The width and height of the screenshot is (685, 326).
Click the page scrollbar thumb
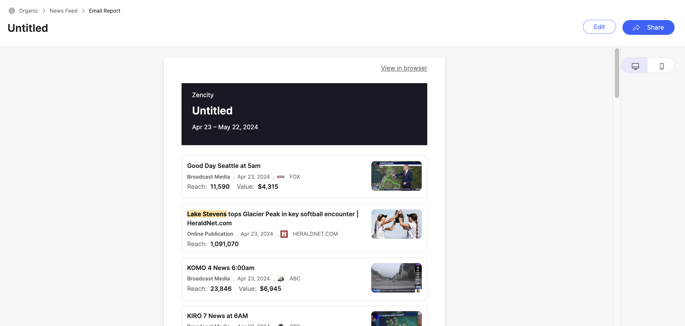click(x=617, y=73)
